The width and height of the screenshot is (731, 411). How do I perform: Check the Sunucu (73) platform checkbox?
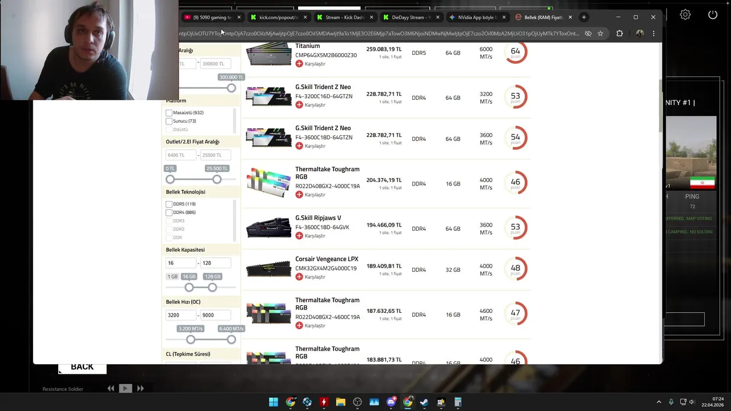coord(169,122)
